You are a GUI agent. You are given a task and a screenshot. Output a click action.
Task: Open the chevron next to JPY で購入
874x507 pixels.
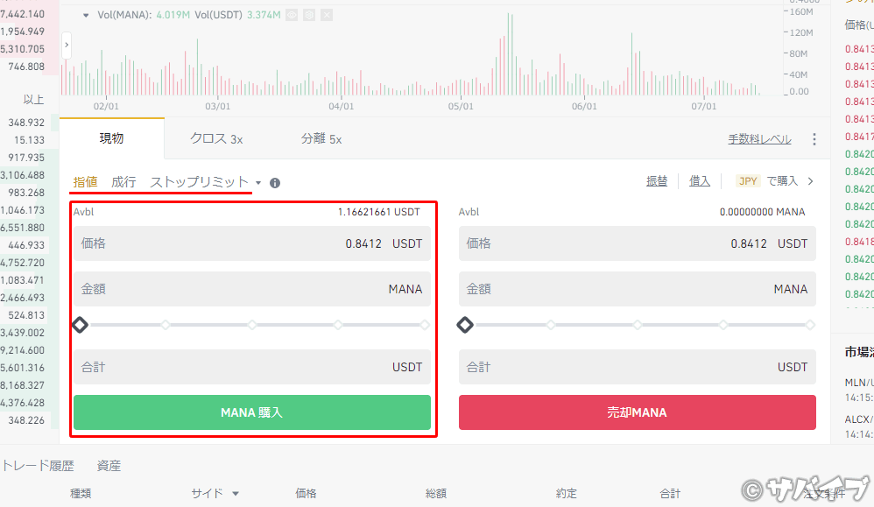pos(810,181)
